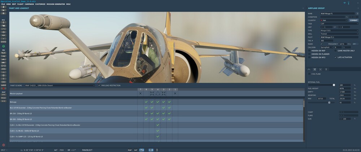
Task: Open the Country dropdown showing Iran
Action: click(x=334, y=20)
